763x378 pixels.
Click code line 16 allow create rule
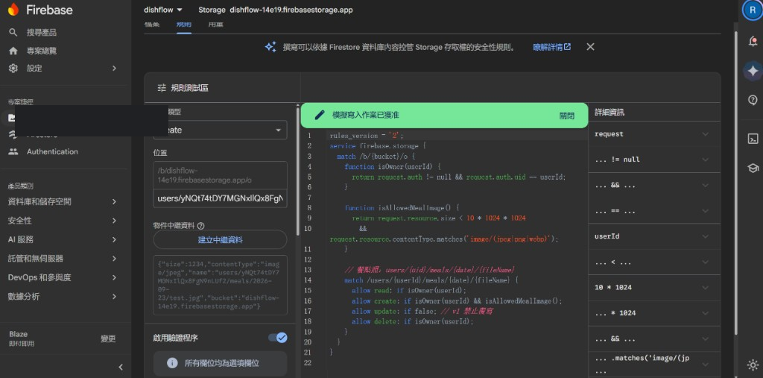pos(457,301)
